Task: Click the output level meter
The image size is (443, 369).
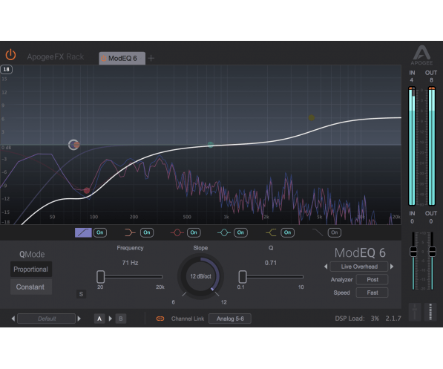Action: (432, 146)
